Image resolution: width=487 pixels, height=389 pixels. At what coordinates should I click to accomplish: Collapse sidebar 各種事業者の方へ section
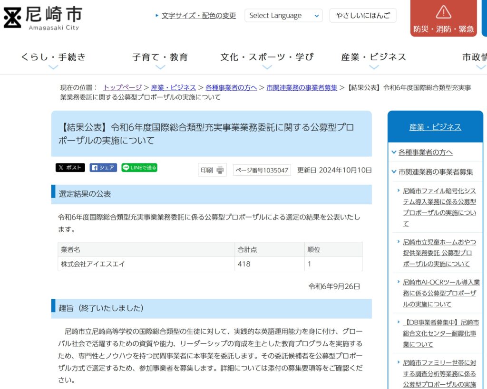pyautogui.click(x=394, y=152)
